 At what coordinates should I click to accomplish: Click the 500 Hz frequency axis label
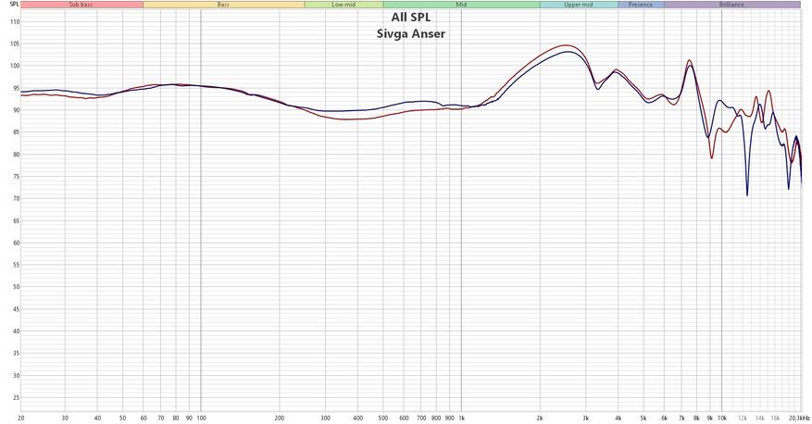[383, 418]
